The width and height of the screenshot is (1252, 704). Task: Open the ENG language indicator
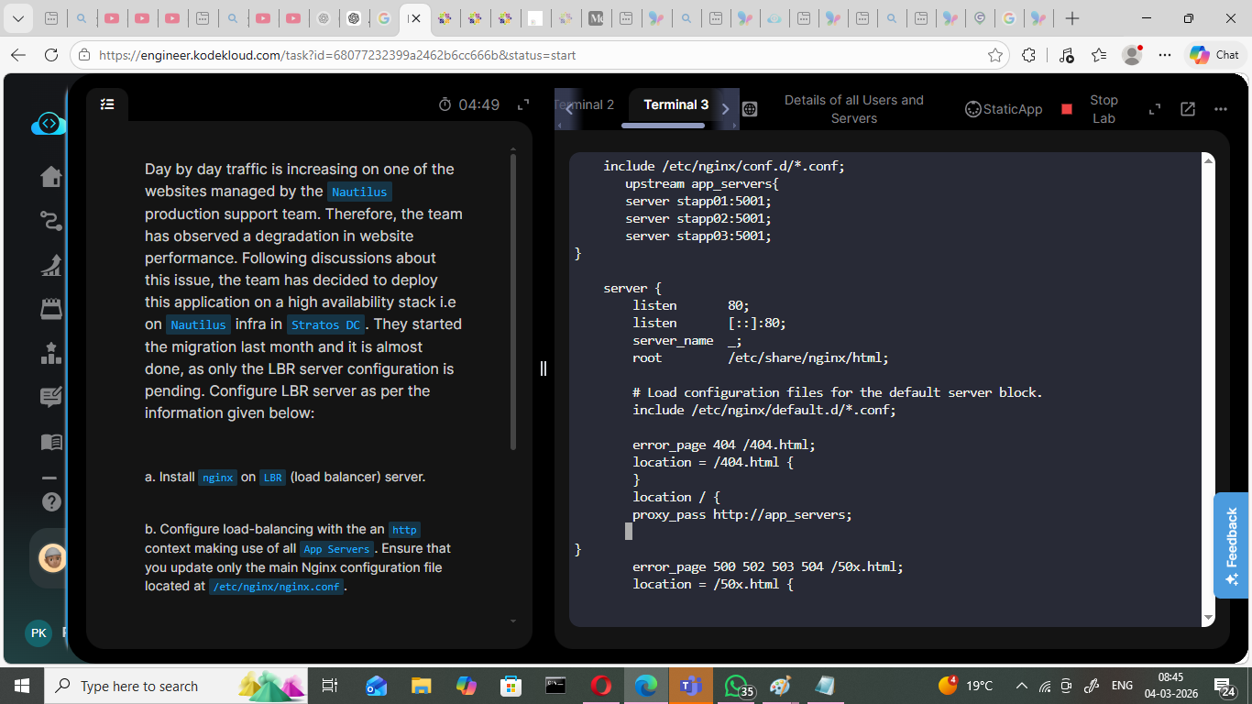(x=1122, y=686)
